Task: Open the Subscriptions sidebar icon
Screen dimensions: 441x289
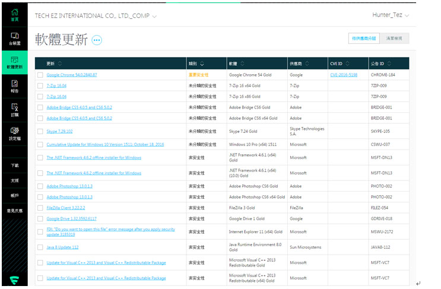Action: [x=15, y=110]
